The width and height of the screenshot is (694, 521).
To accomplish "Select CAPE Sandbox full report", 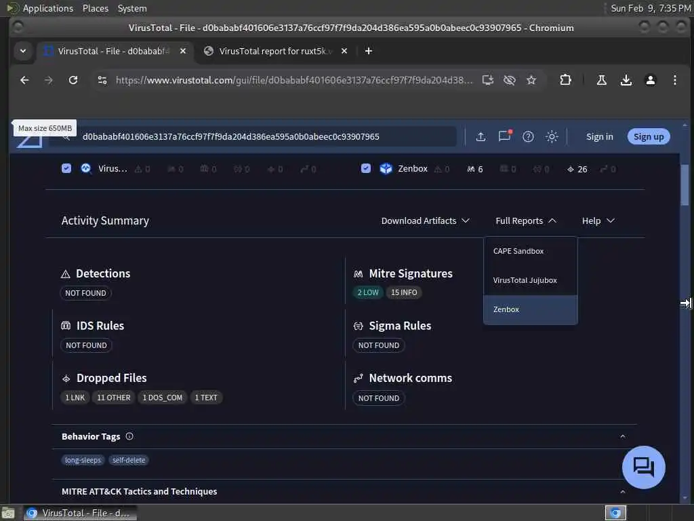I will (x=531, y=251).
